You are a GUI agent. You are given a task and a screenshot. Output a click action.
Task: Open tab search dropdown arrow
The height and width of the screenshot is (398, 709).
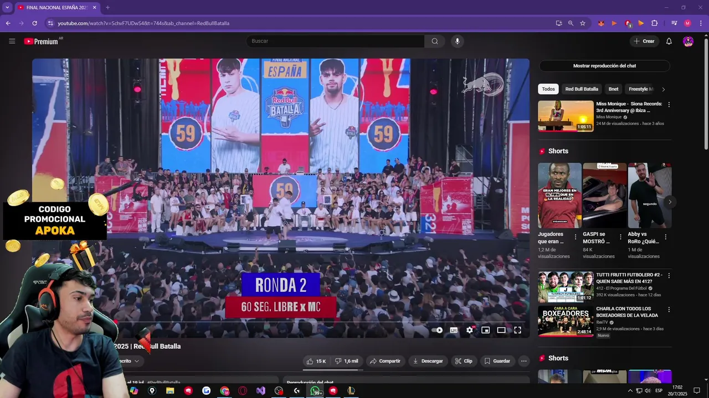[x=7, y=8]
